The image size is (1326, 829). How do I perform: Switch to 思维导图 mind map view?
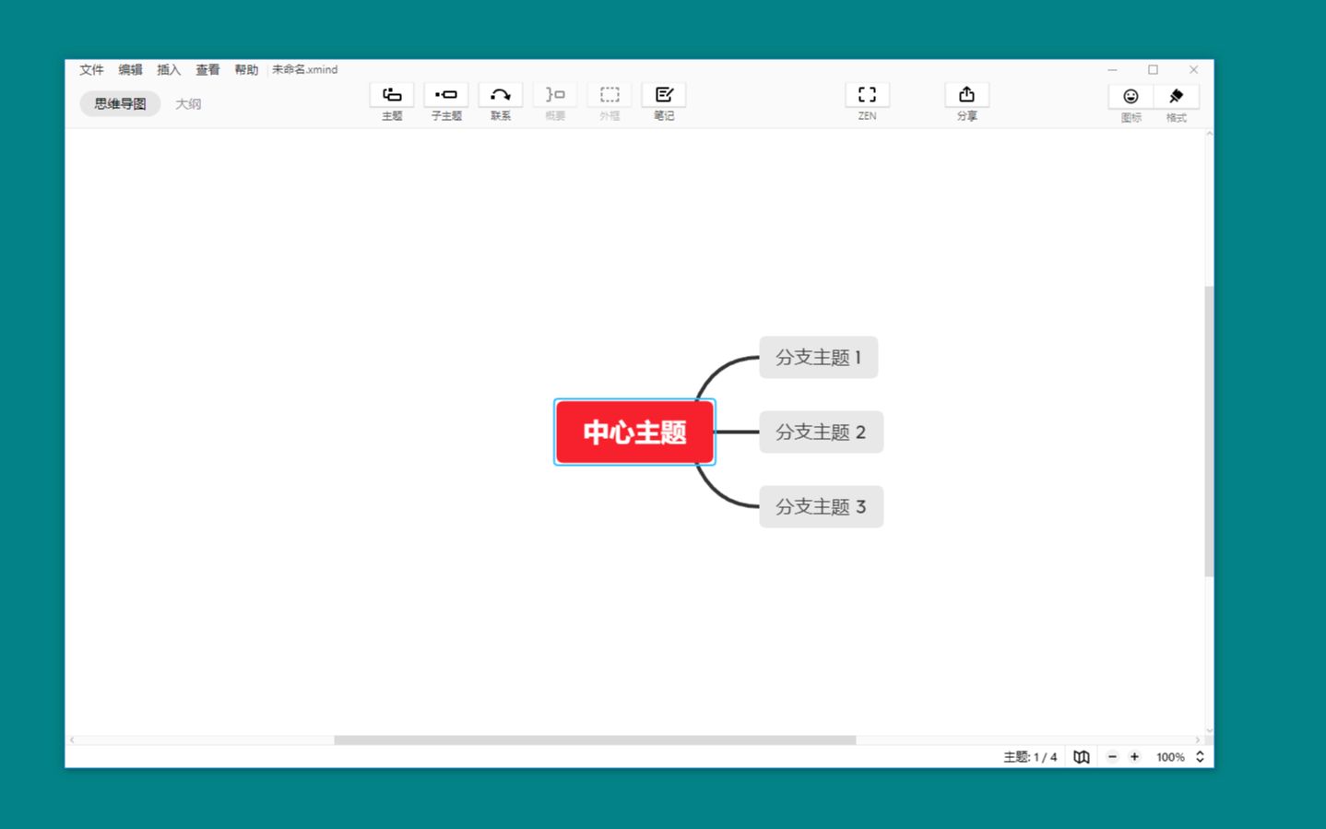click(x=120, y=104)
